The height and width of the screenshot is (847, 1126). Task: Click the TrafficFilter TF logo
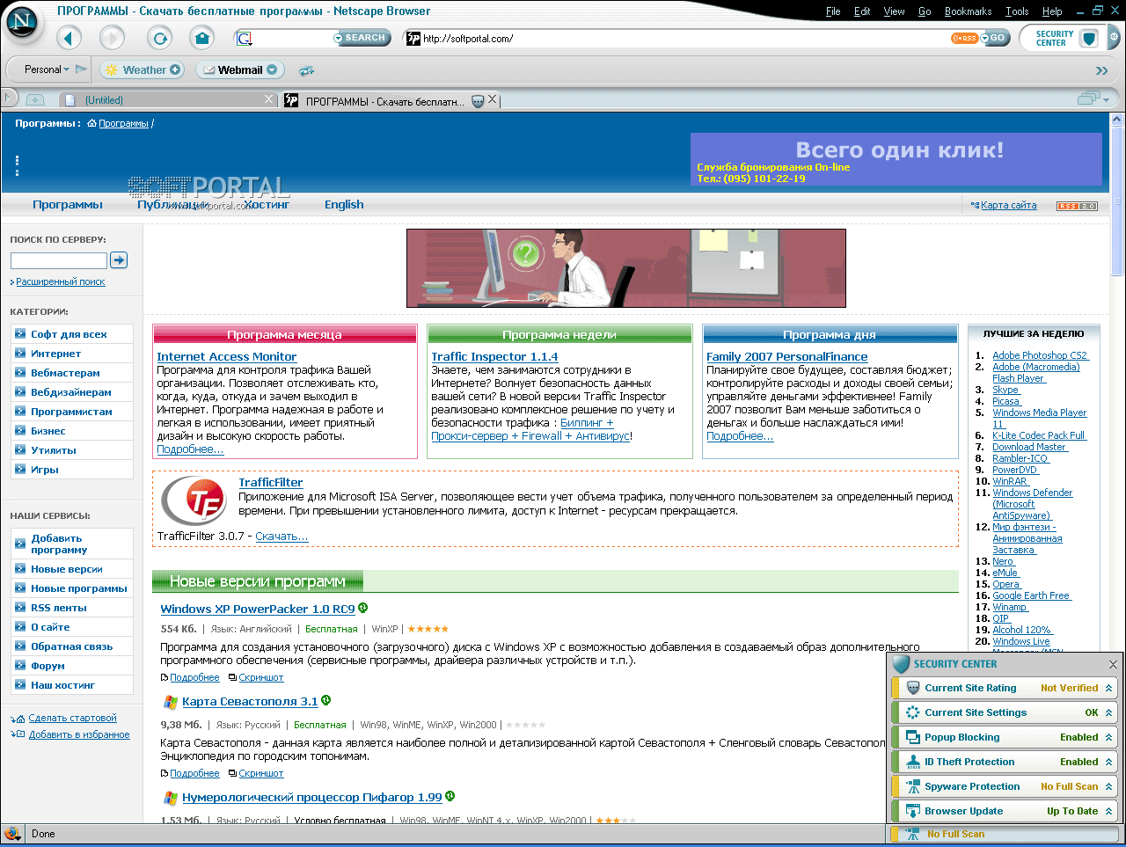194,500
